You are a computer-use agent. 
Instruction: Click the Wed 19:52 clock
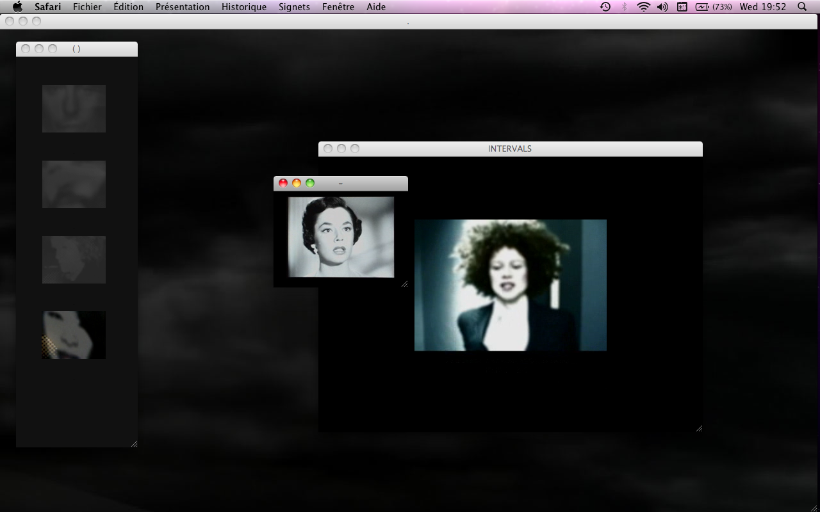coord(763,7)
